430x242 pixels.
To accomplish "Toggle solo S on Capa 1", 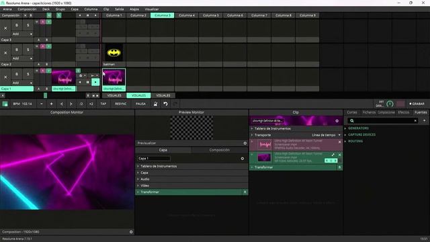I will point(28,74).
